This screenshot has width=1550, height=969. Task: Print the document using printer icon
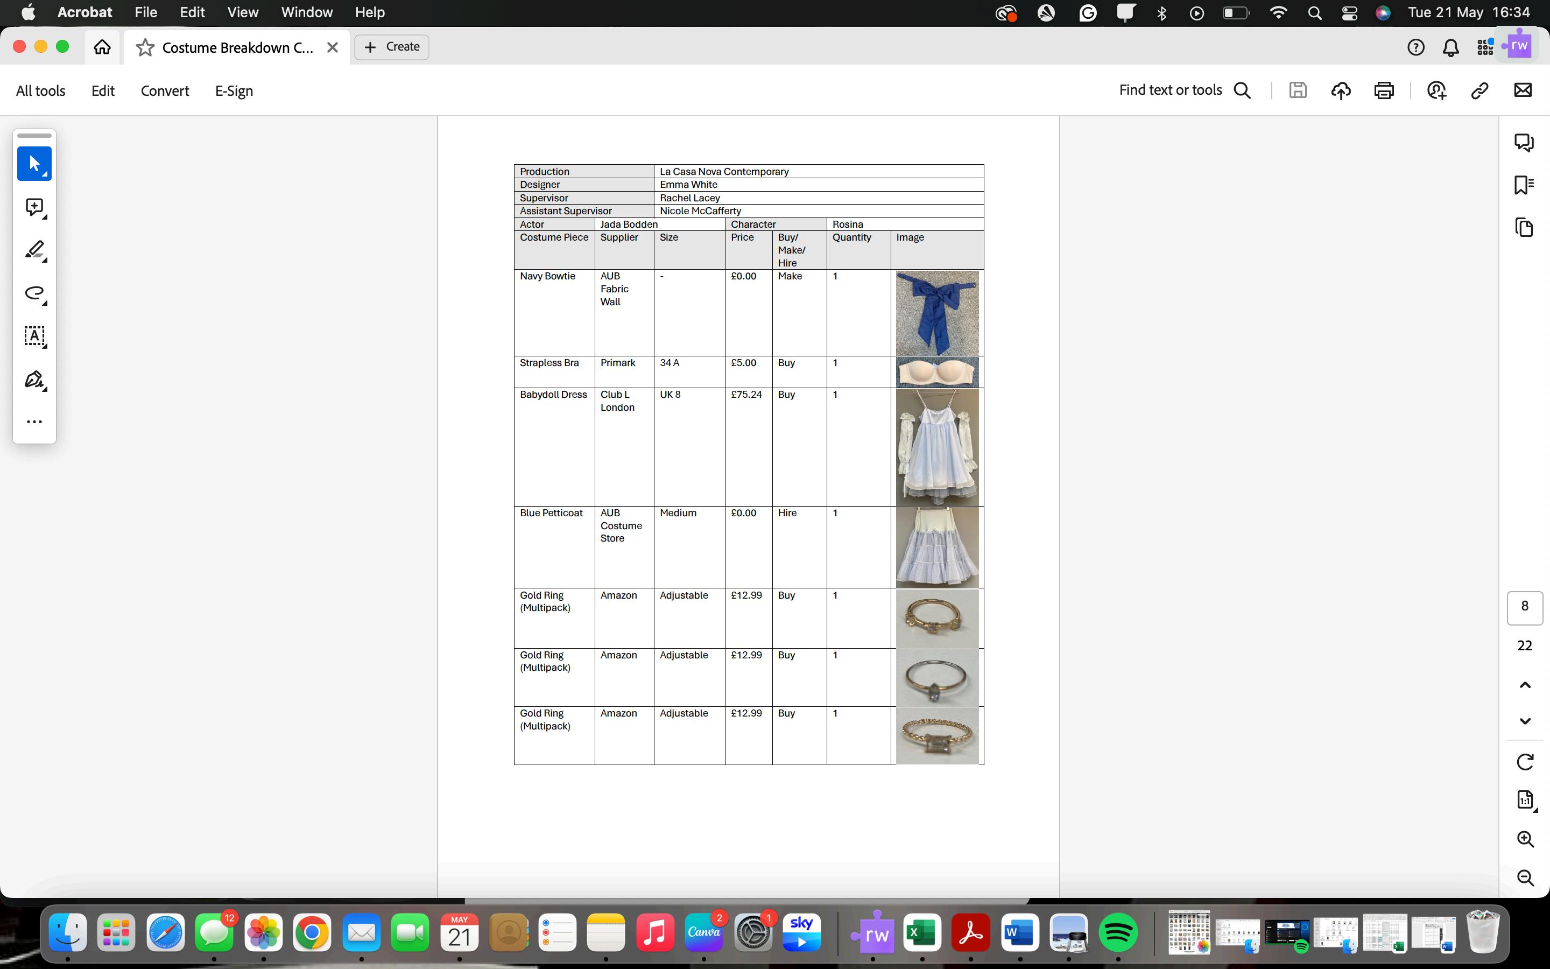click(1384, 90)
